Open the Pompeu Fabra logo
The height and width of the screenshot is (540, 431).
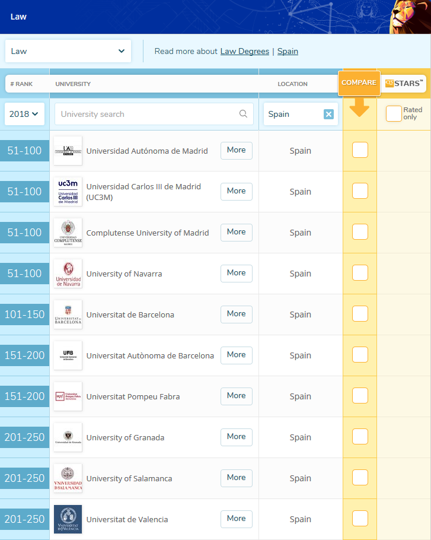click(x=68, y=396)
